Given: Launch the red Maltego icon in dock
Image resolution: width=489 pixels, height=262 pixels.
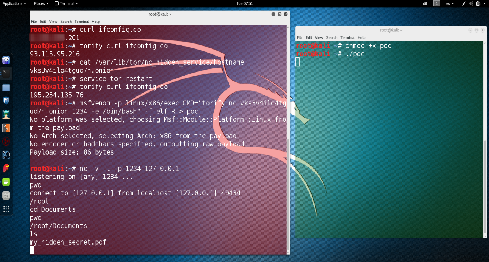Looking at the screenshot, I should tap(6, 141).
